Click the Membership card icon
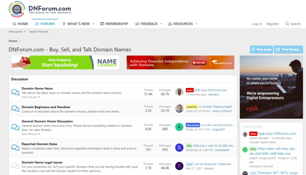Viewport: 306px width, 175px height. pos(102,24)
